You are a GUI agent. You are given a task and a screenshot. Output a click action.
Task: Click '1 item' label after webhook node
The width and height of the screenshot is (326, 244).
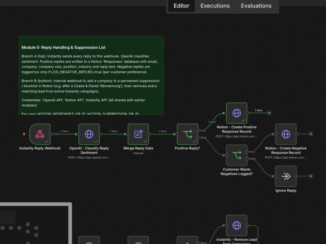pos(64,131)
